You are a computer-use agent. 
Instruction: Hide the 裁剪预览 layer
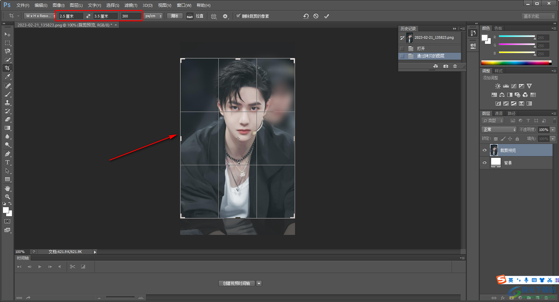click(x=485, y=150)
